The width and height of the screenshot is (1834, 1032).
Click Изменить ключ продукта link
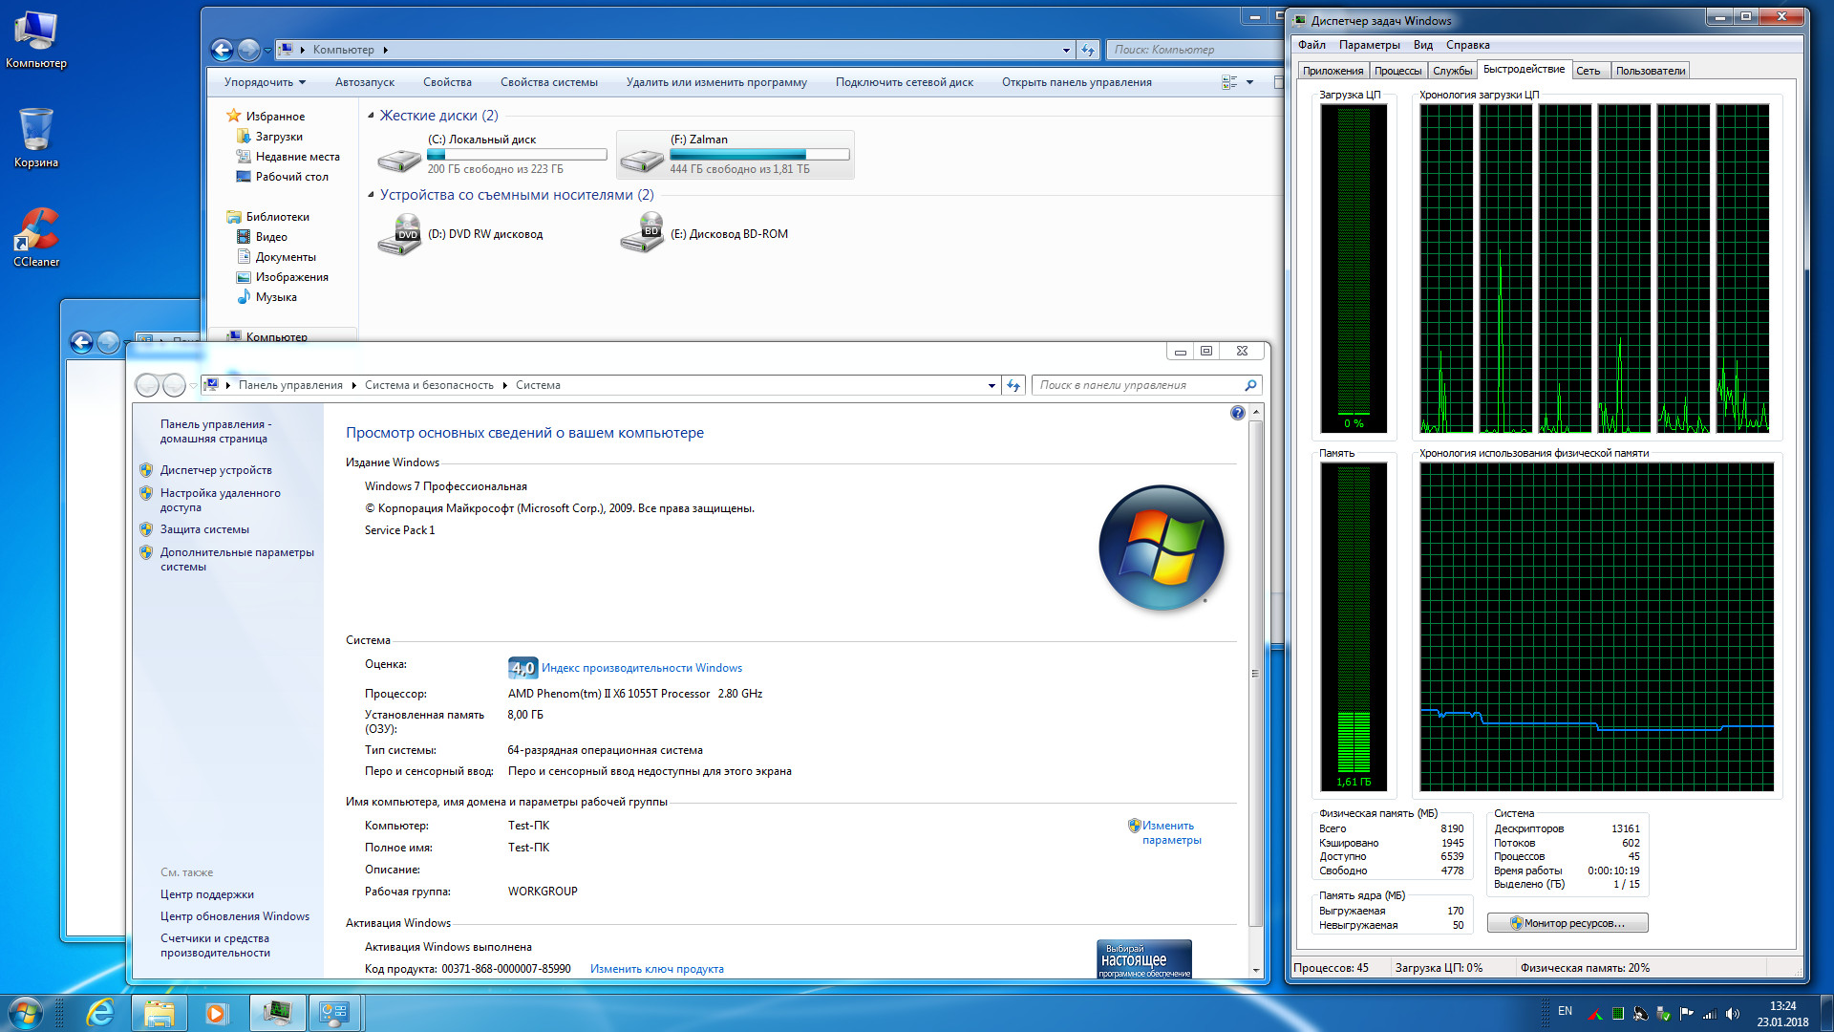pos(656,969)
